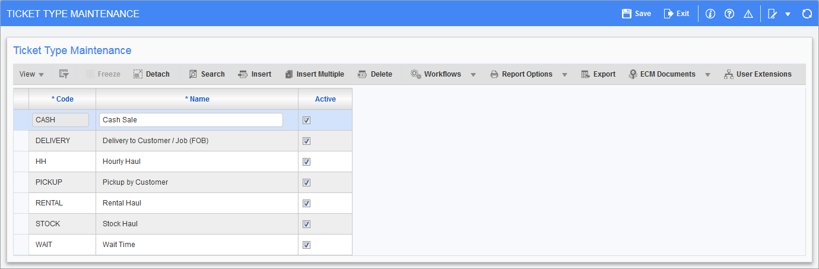
Task: Toggle Active checkbox for Hourly Haul
Action: (306, 162)
